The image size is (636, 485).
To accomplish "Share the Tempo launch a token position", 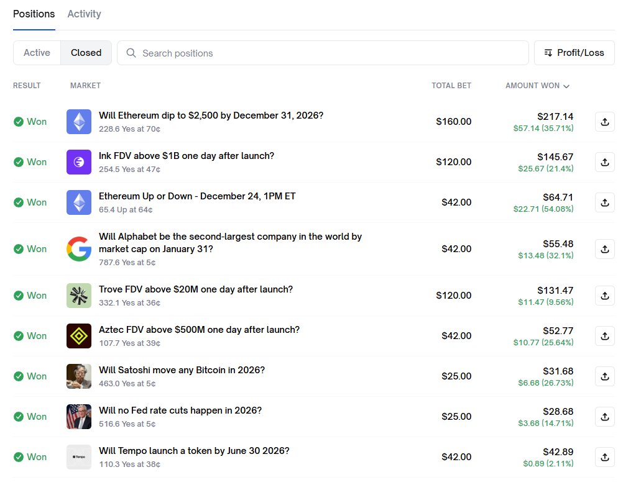I will pyautogui.click(x=604, y=457).
